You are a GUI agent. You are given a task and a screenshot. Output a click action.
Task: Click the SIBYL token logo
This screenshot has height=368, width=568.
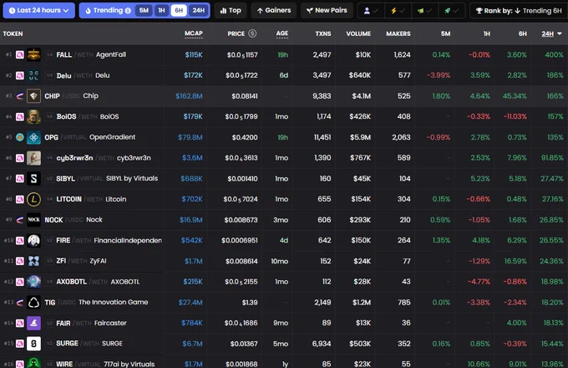coord(33,179)
